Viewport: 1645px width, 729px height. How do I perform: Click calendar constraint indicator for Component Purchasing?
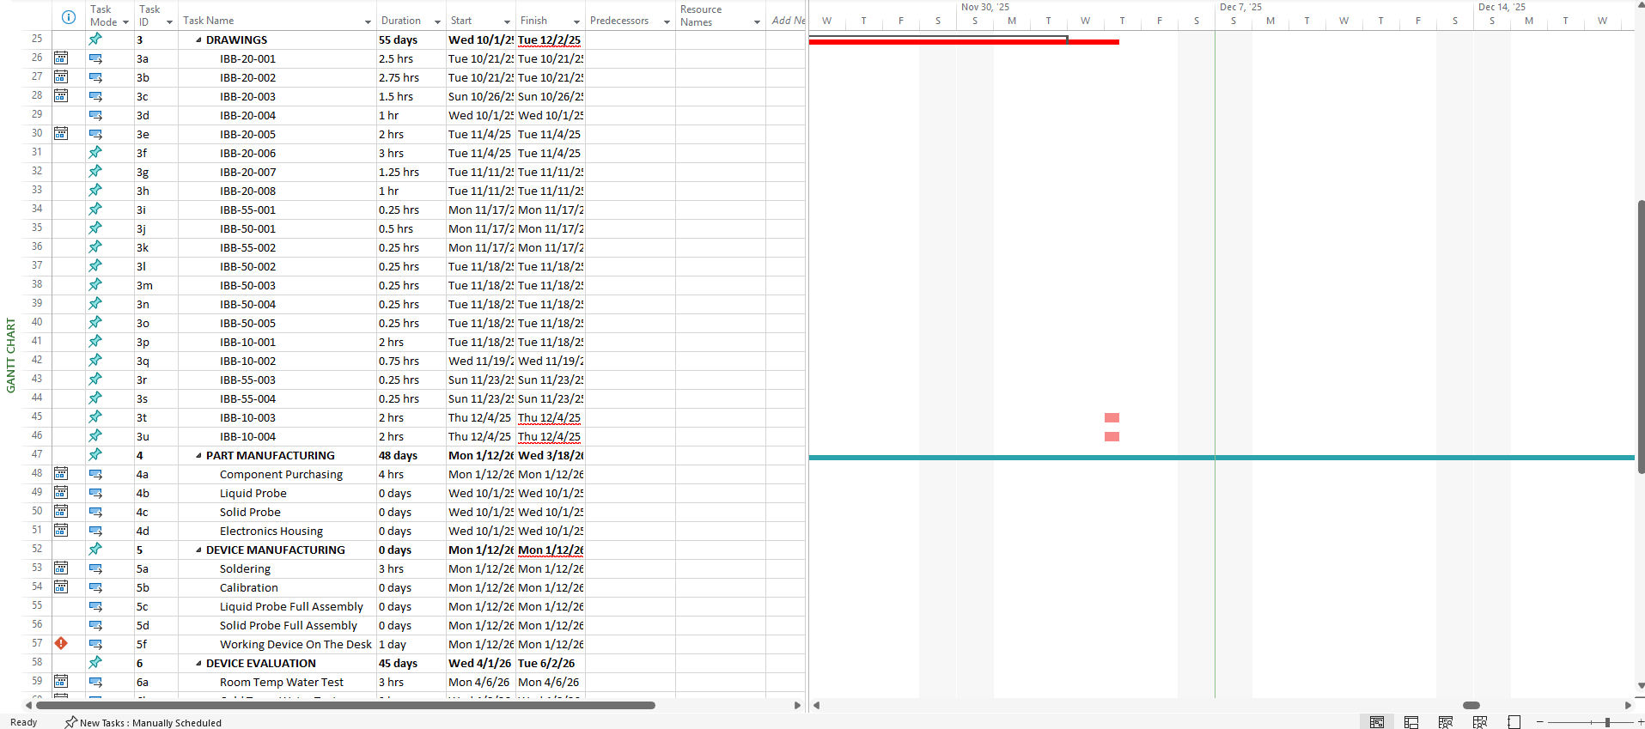click(x=61, y=474)
